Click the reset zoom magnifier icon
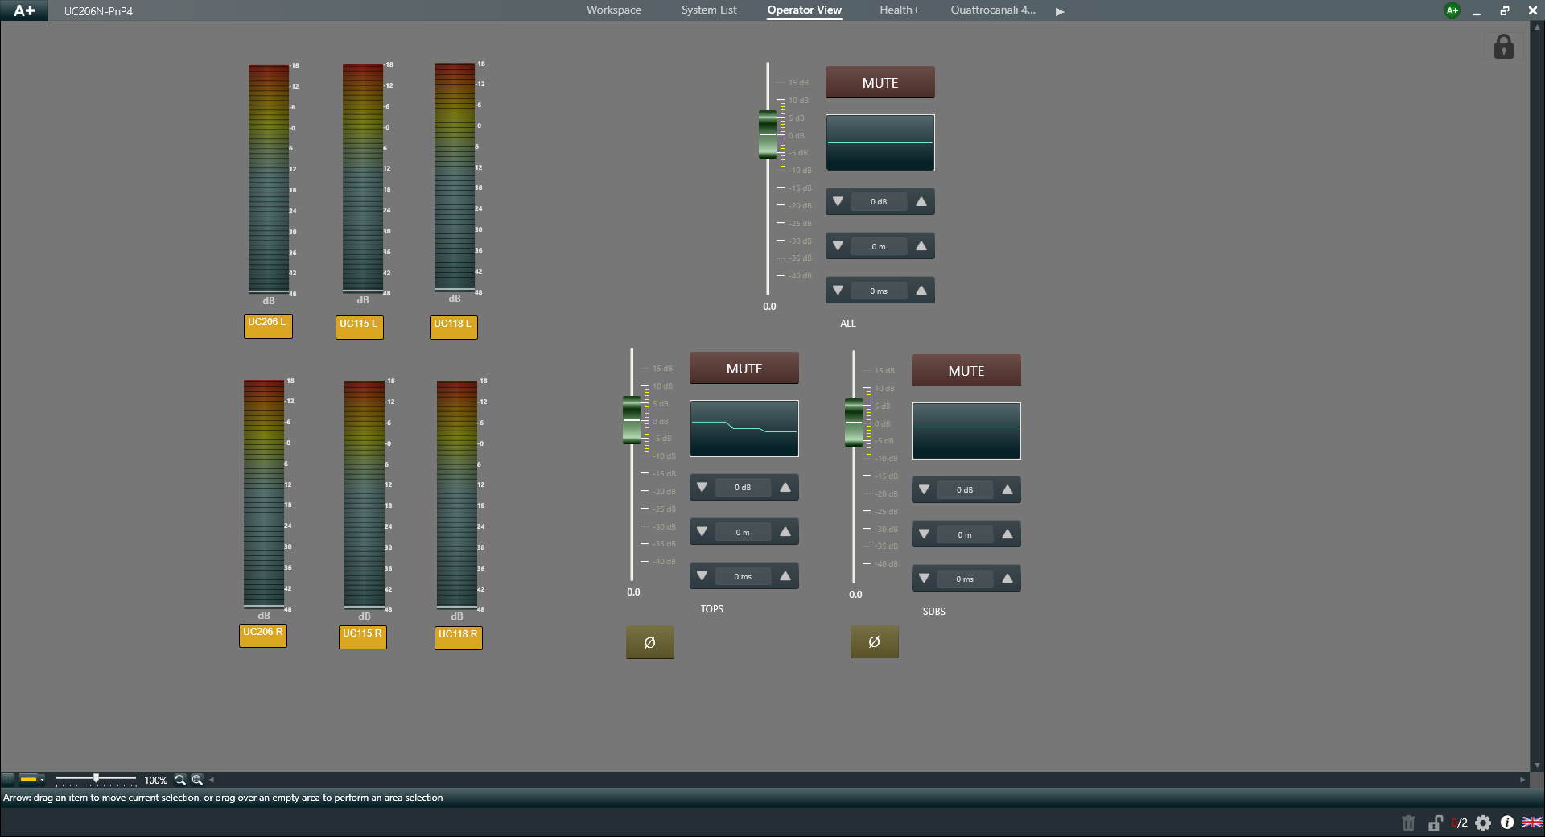 point(180,780)
